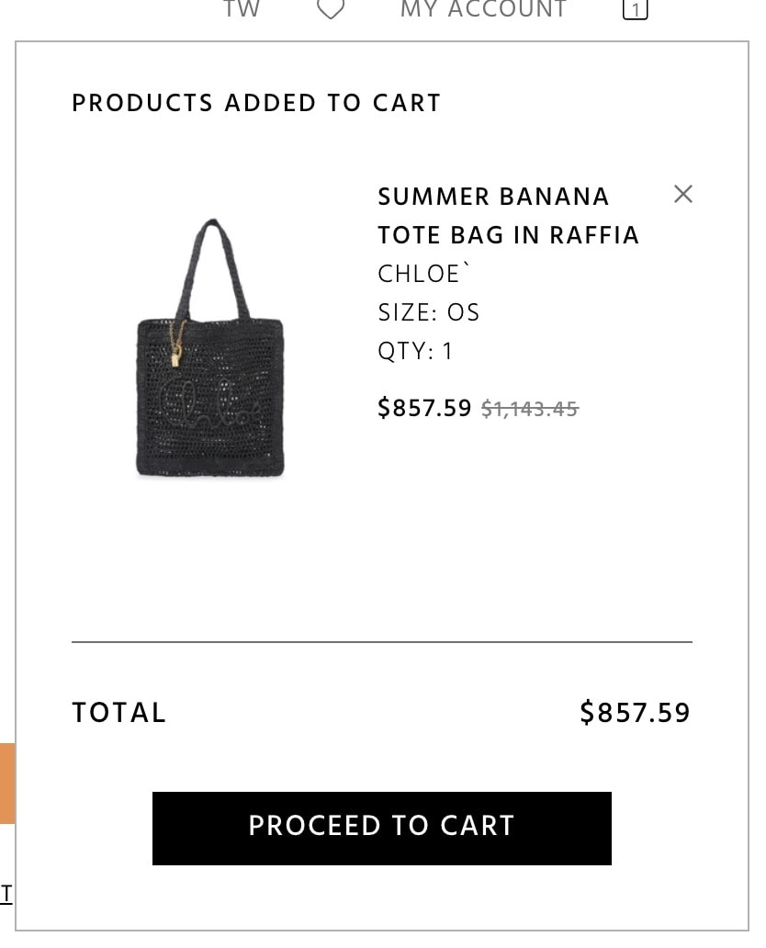Image resolution: width=766 pixels, height=948 pixels.
Task: Click the divider line above the total
Action: (x=382, y=642)
